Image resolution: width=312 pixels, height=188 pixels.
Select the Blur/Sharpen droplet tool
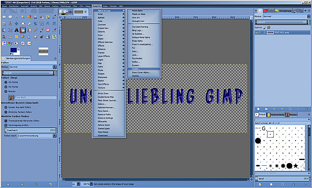click(x=29, y=37)
